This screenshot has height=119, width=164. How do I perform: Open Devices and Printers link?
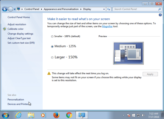pyautogui.click(x=18, y=104)
